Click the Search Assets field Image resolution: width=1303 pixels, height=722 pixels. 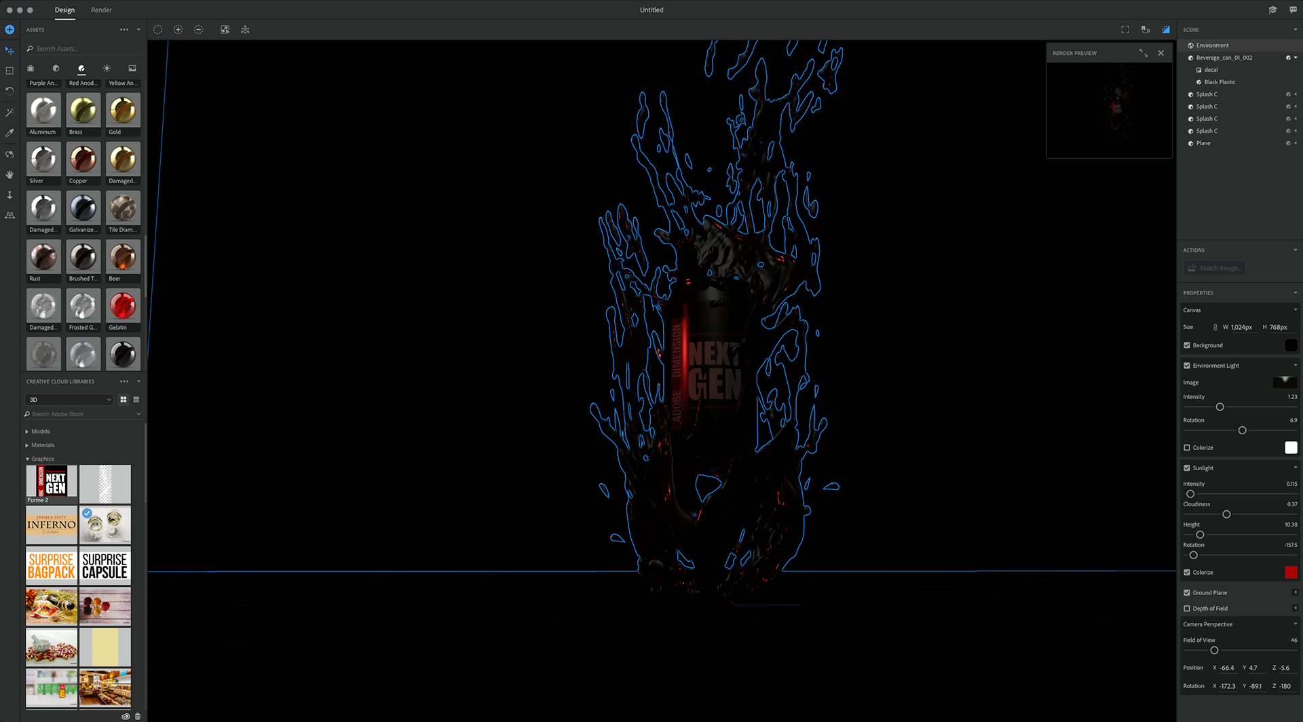pos(83,49)
